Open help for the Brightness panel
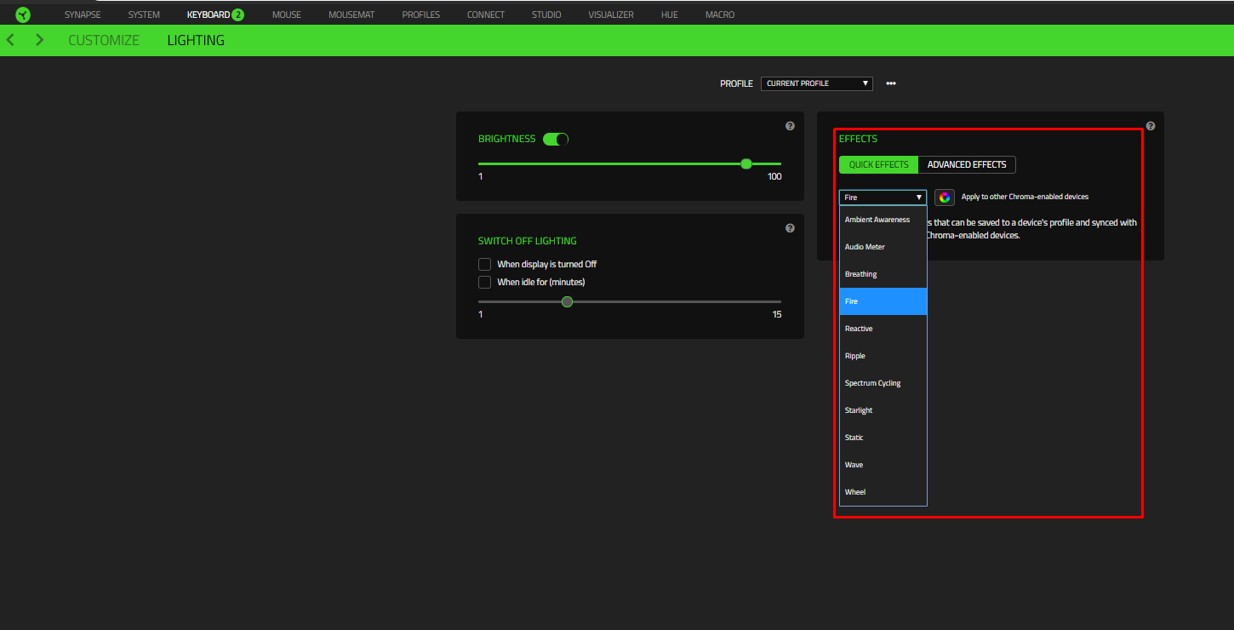The width and height of the screenshot is (1234, 630). [x=790, y=126]
